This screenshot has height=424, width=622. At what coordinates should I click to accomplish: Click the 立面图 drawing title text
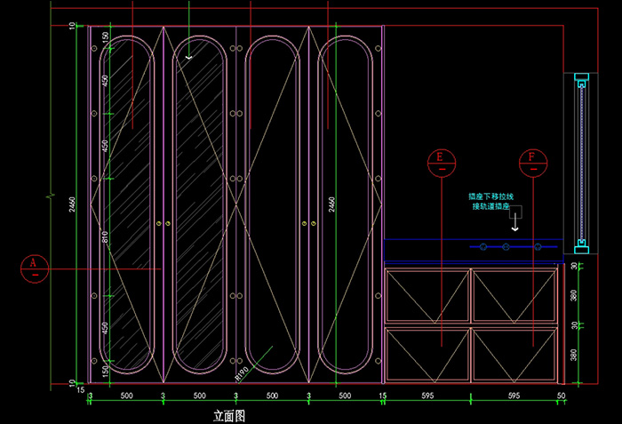point(228,415)
